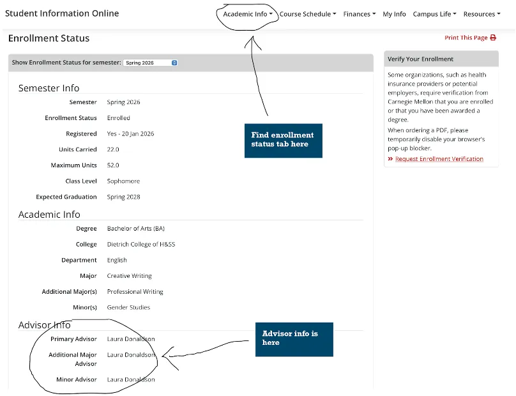Click the double-chevron icon before Request Enrollment Verification

pos(390,159)
